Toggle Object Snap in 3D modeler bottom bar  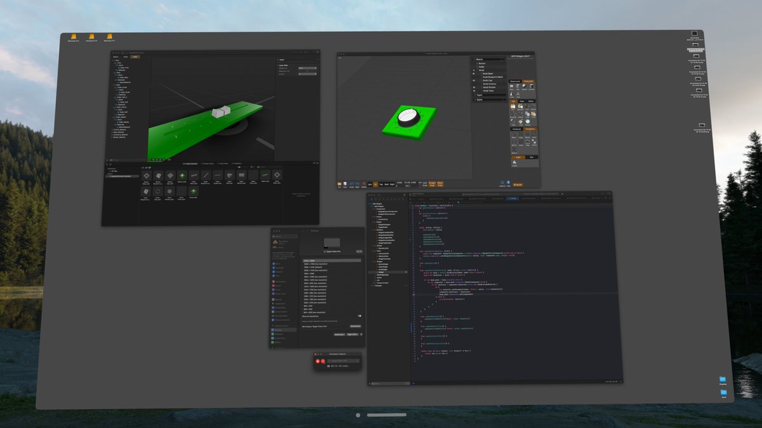pos(440,184)
